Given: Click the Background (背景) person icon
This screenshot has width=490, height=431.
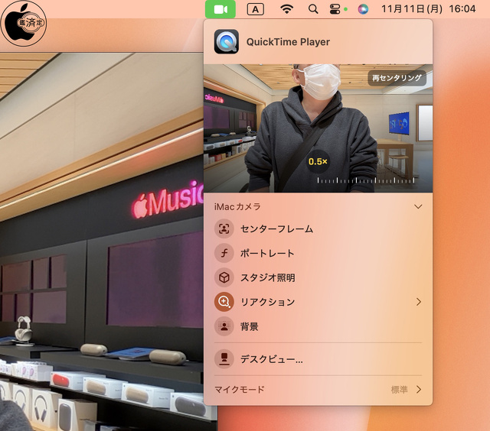Looking at the screenshot, I should pos(224,326).
